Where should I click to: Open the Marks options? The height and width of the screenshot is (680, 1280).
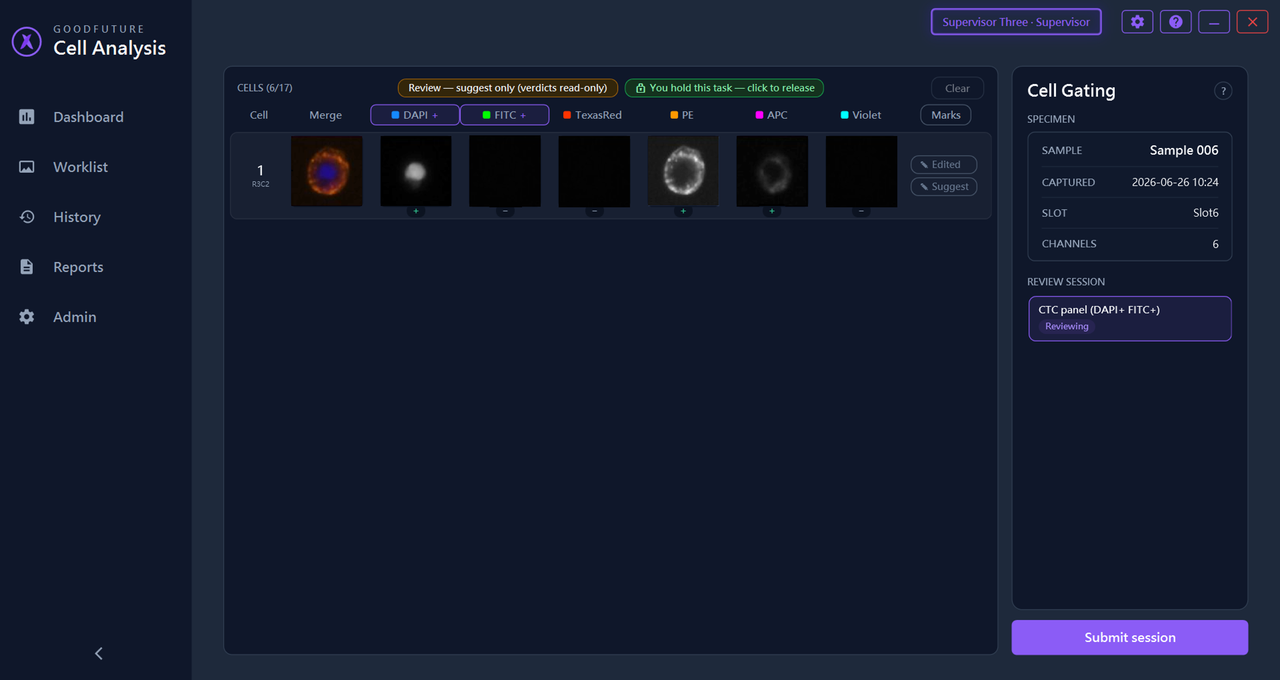pyautogui.click(x=945, y=115)
